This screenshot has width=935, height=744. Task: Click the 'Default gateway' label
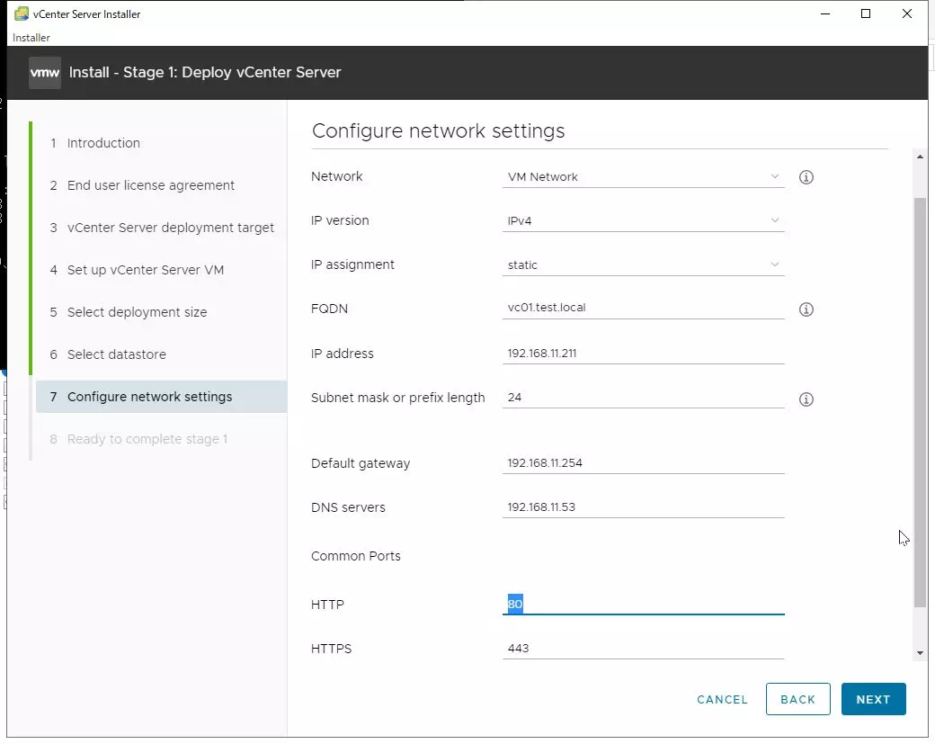361,463
